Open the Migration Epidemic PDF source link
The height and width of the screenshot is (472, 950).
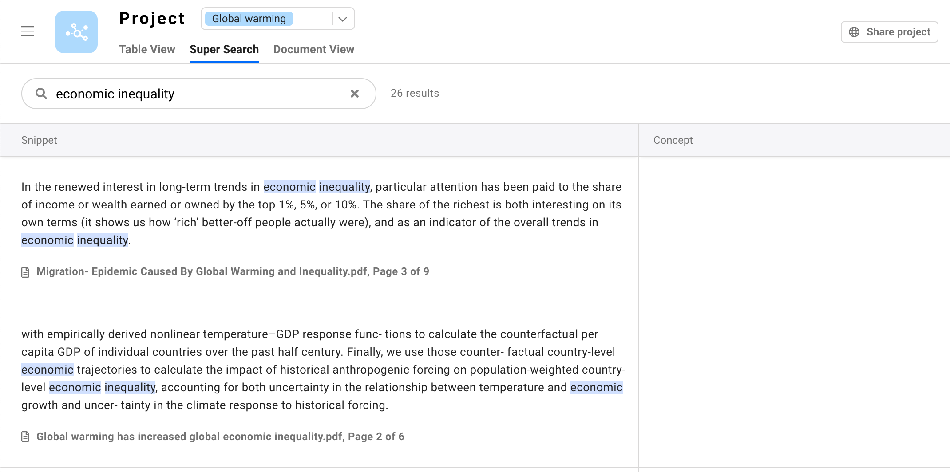[x=233, y=271]
